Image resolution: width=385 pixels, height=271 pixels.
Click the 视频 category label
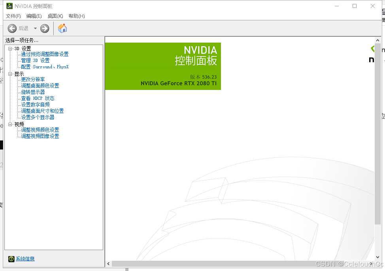pyautogui.click(x=19, y=124)
